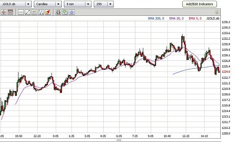This screenshot has height=142, width=235.
Task: Click Add/Edit Indicators button
Action: coord(200,4)
